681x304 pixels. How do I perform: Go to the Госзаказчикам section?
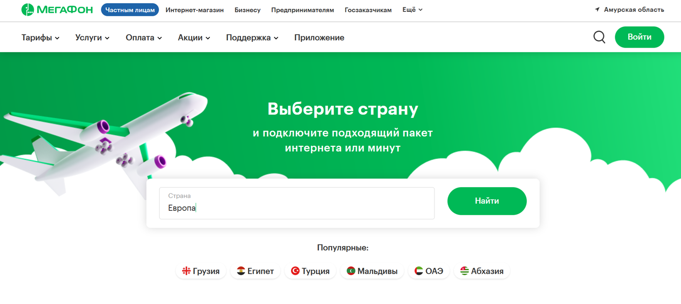click(x=368, y=10)
